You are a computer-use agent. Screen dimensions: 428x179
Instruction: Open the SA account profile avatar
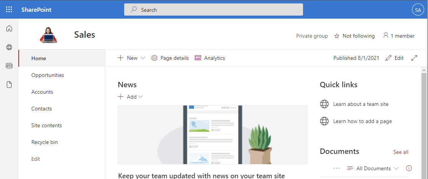(418, 10)
